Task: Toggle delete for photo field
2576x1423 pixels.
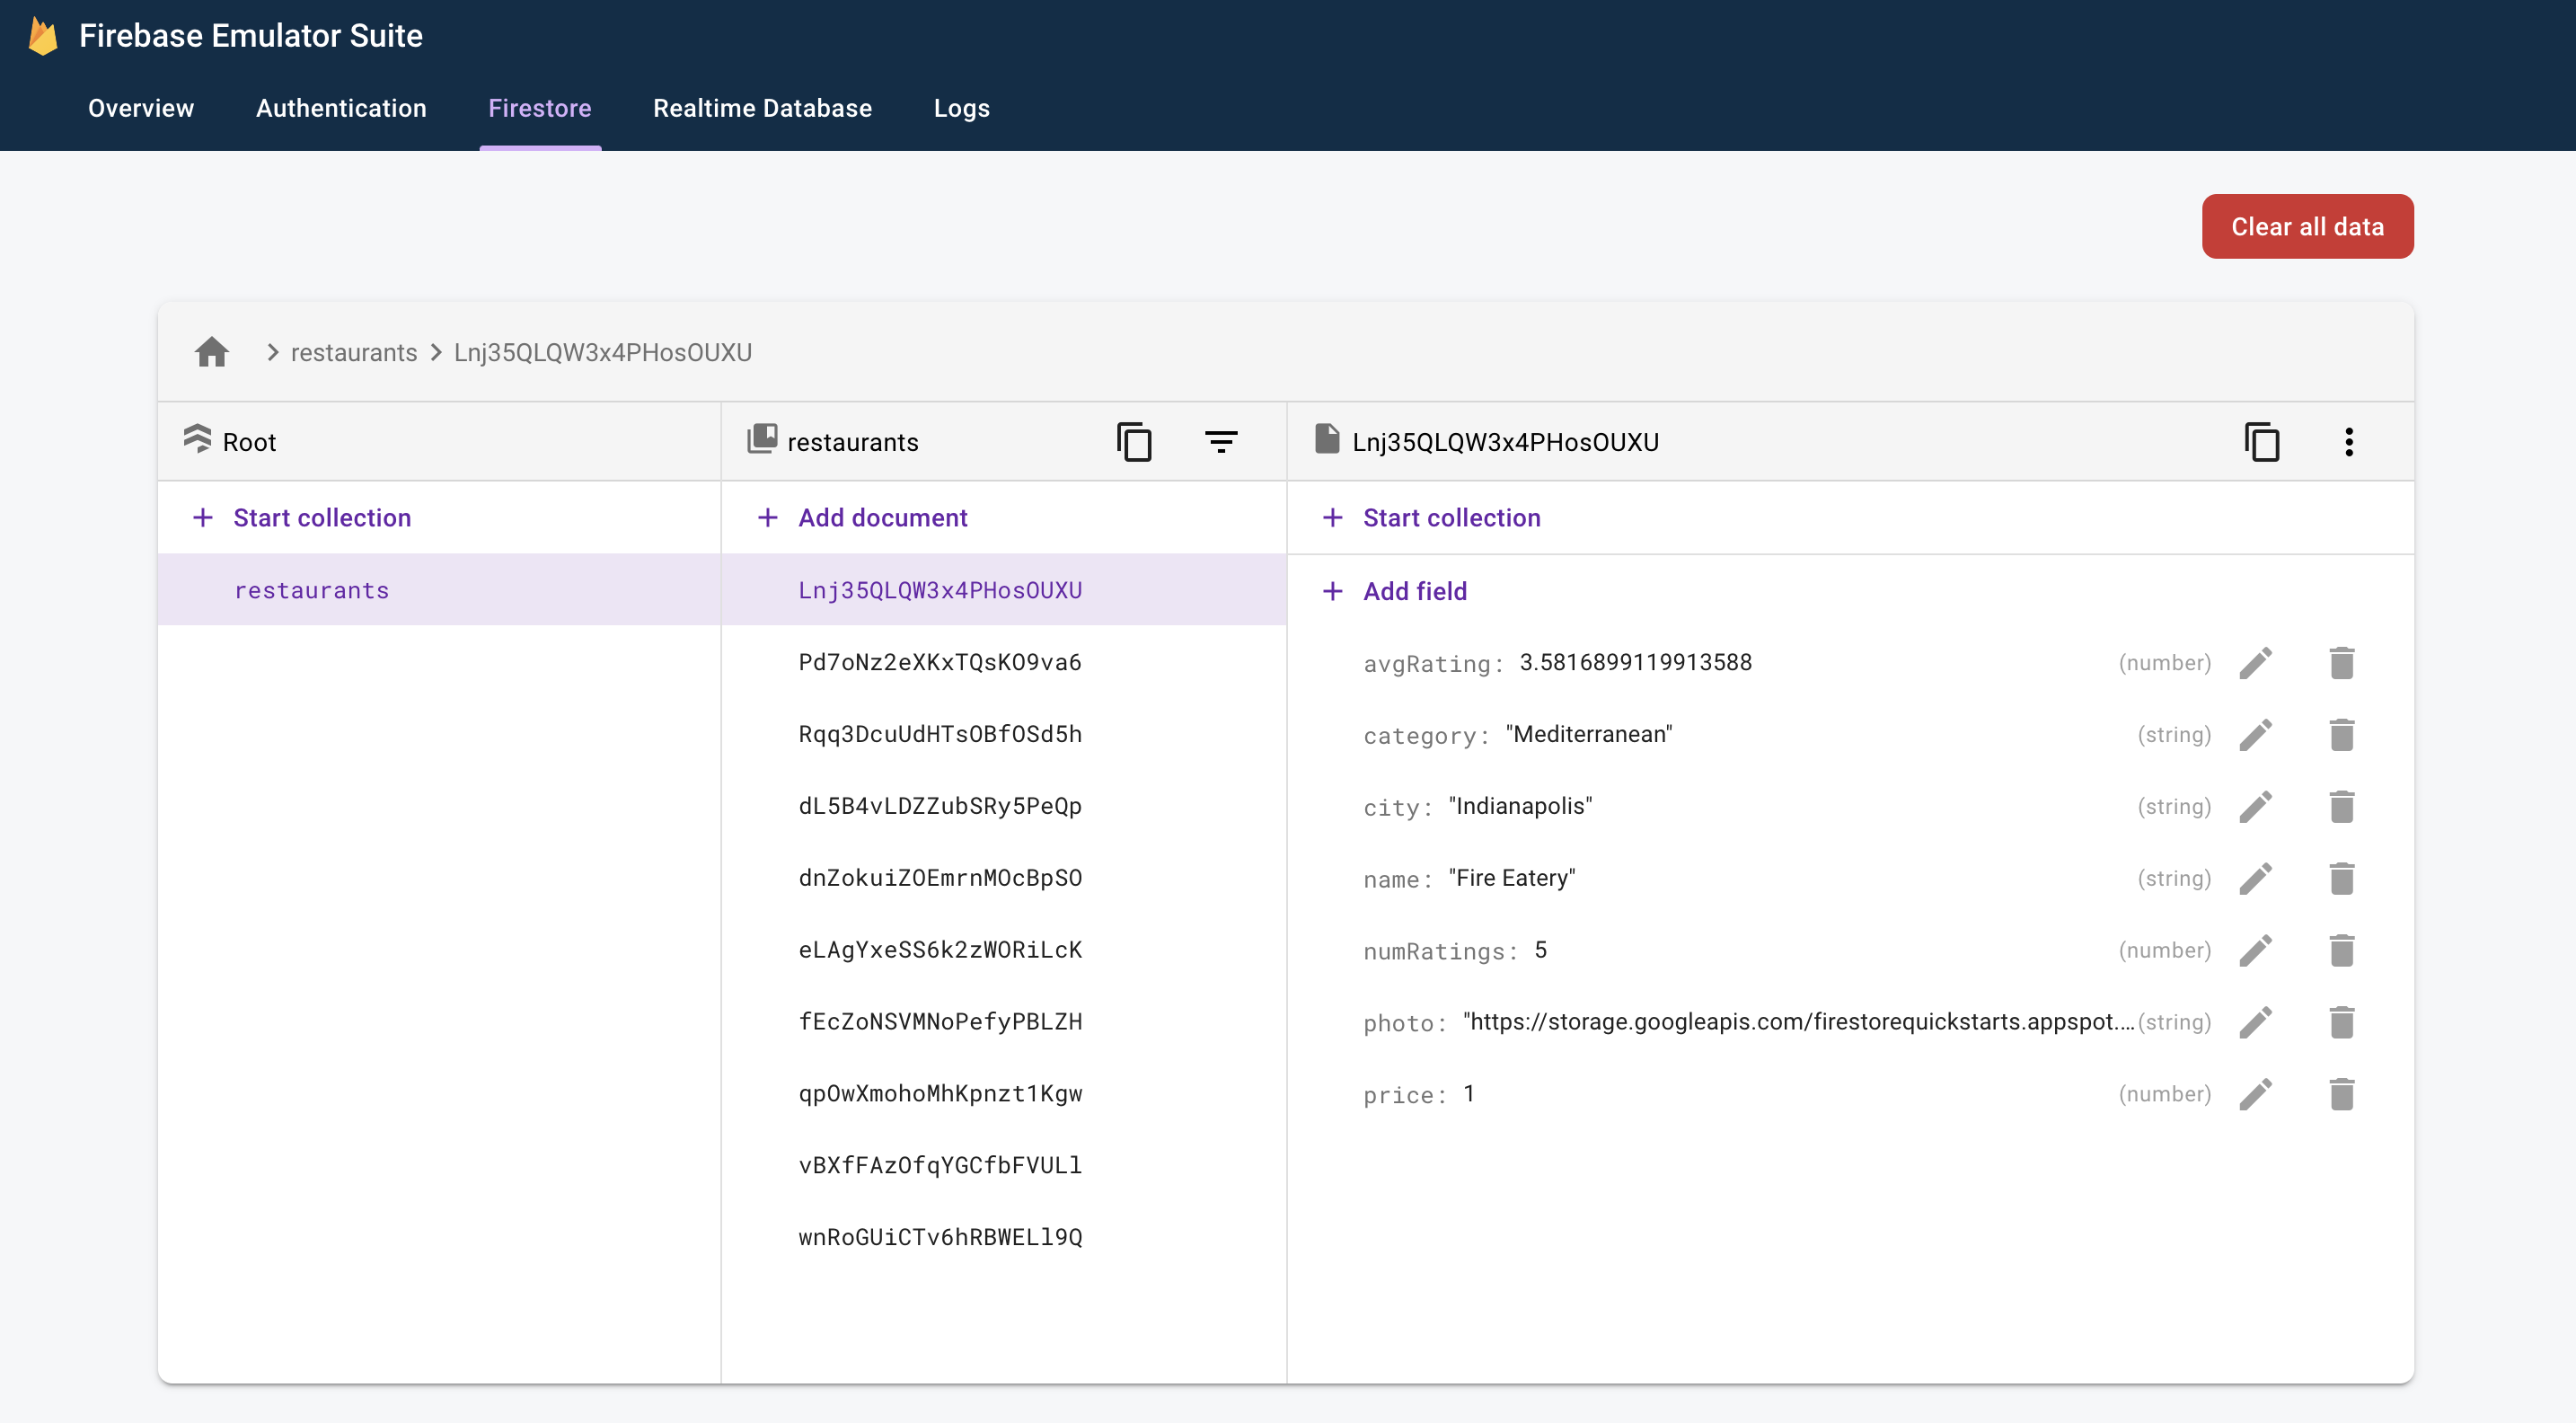Action: (2342, 1021)
